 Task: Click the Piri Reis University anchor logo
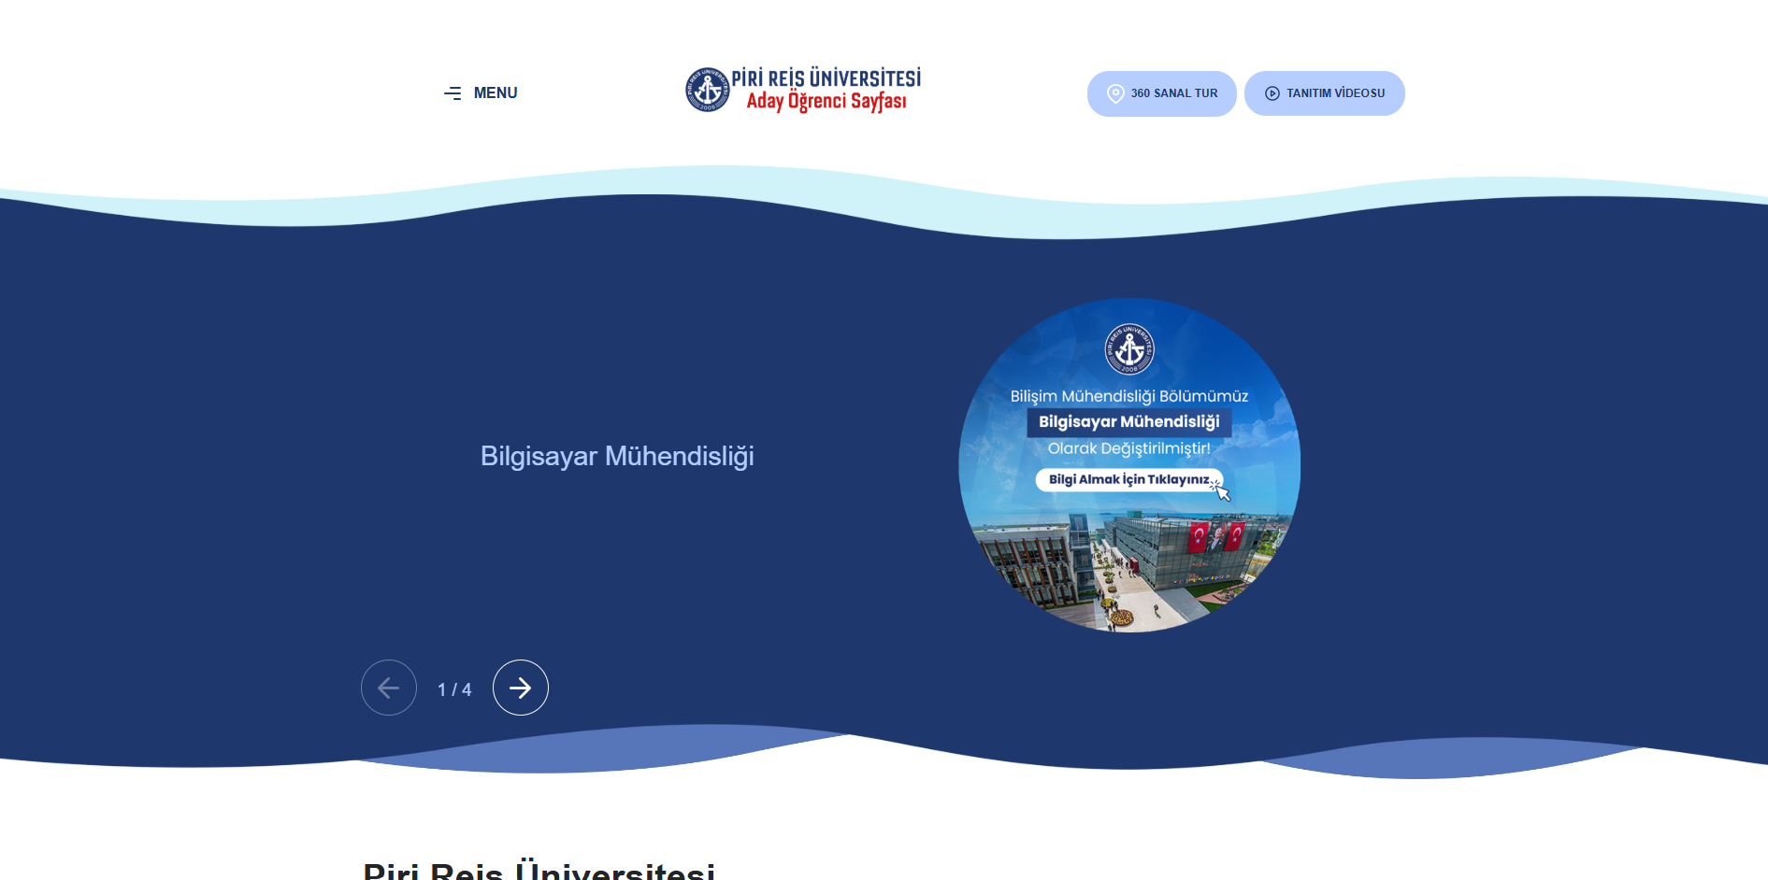[708, 90]
